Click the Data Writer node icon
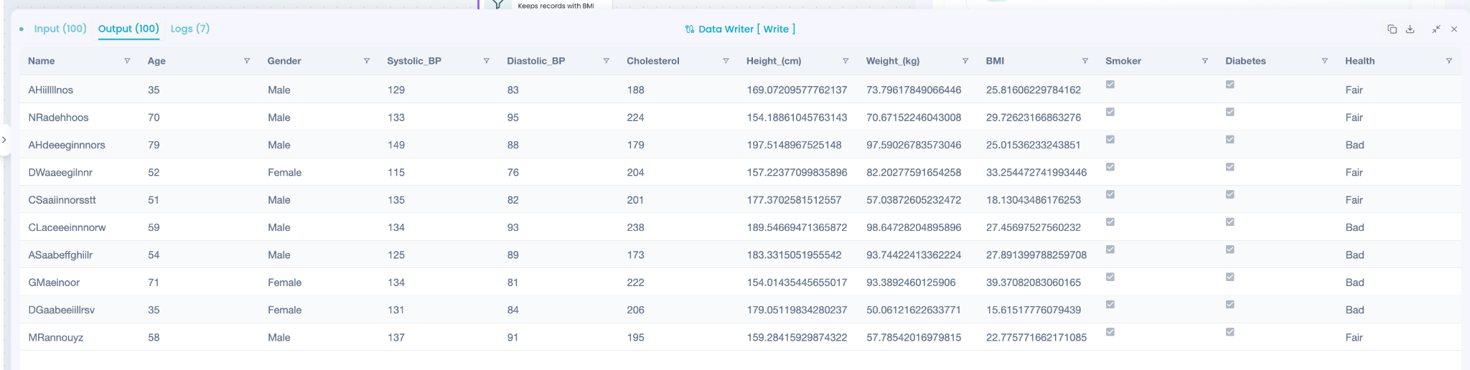Viewport: 1470px width, 370px height. (690, 29)
